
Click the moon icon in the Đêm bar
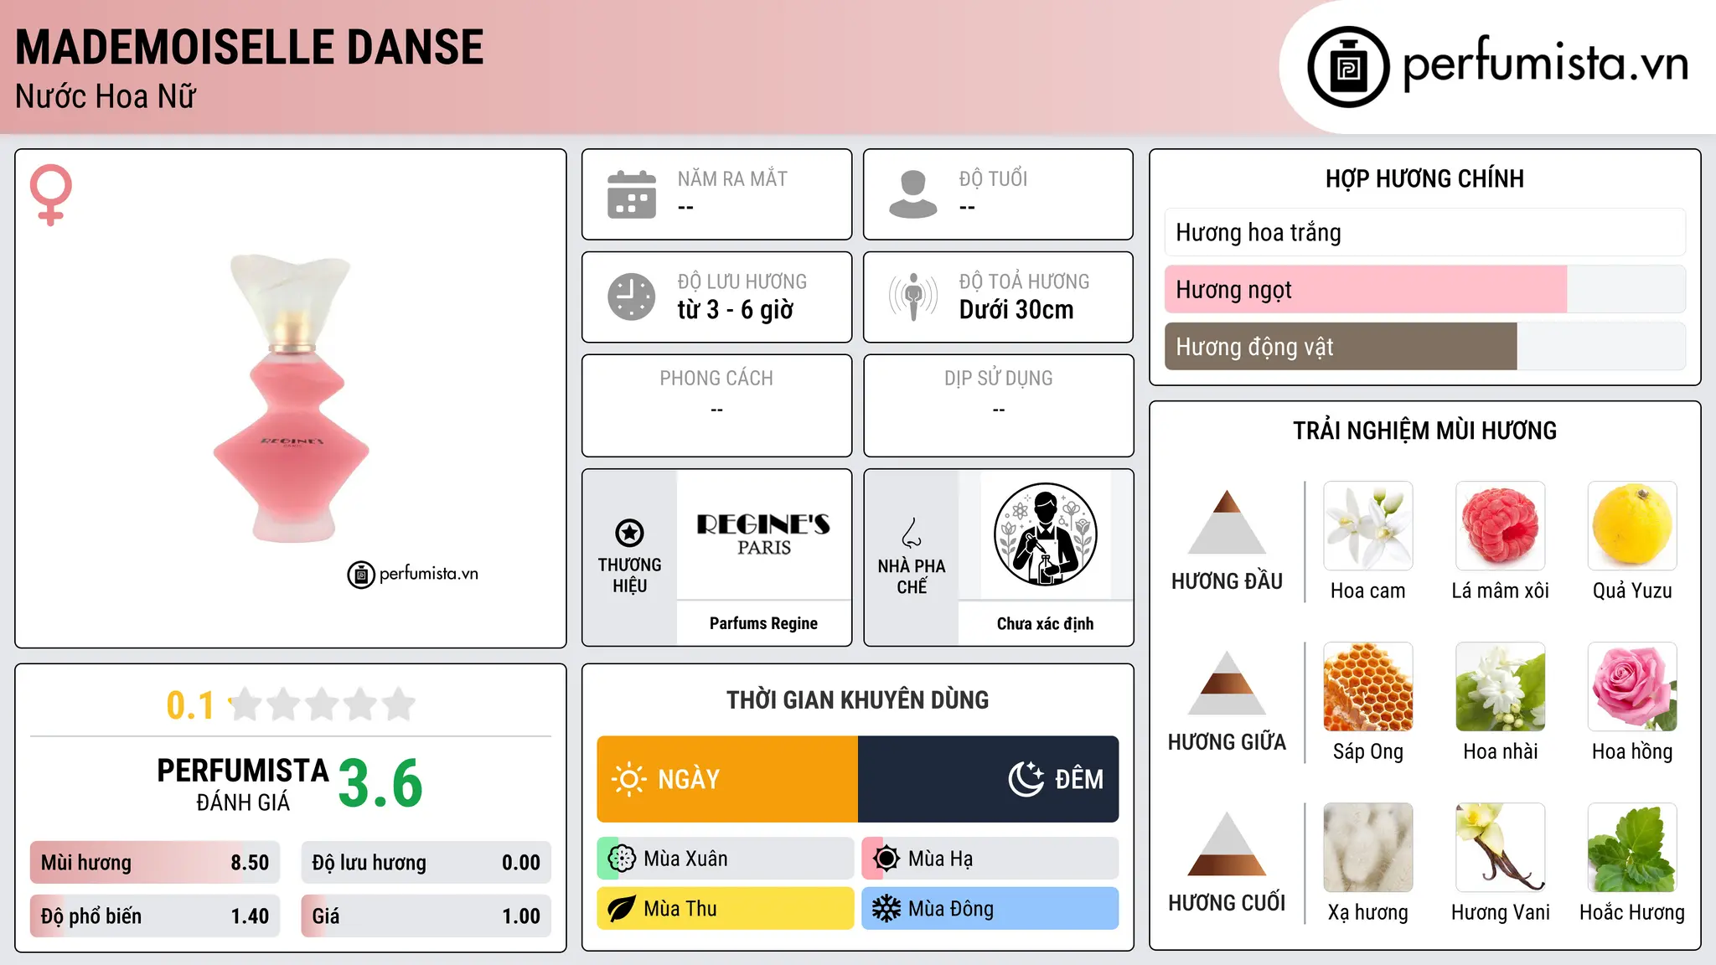coord(1026,779)
